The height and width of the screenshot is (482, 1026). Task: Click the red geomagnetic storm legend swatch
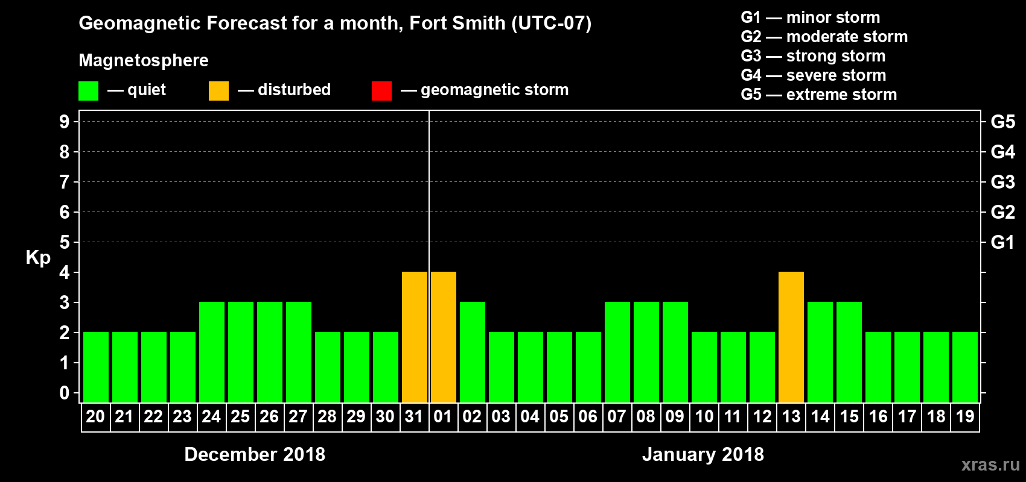pos(381,91)
